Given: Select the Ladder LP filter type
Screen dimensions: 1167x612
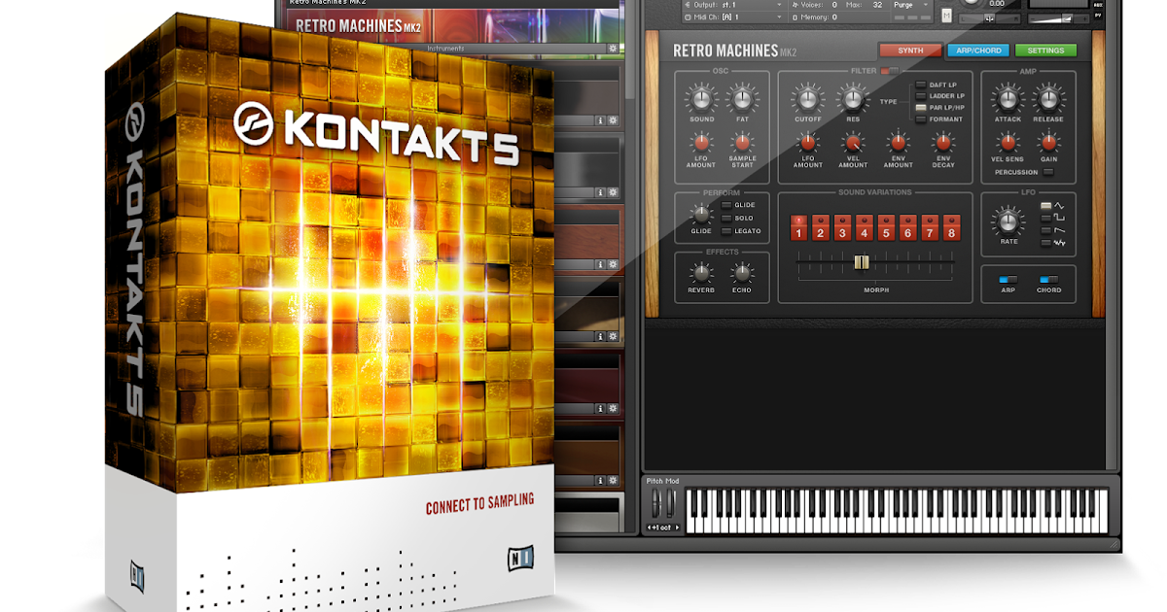Looking at the screenshot, I should tap(921, 96).
